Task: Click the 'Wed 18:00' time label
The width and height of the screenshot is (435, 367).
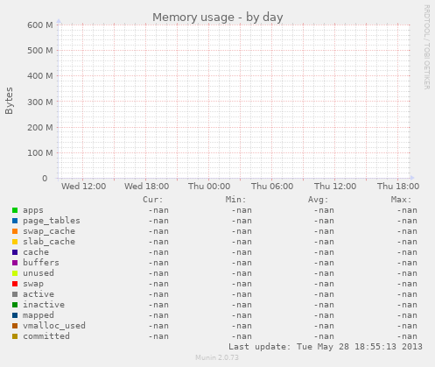Action: click(x=146, y=187)
